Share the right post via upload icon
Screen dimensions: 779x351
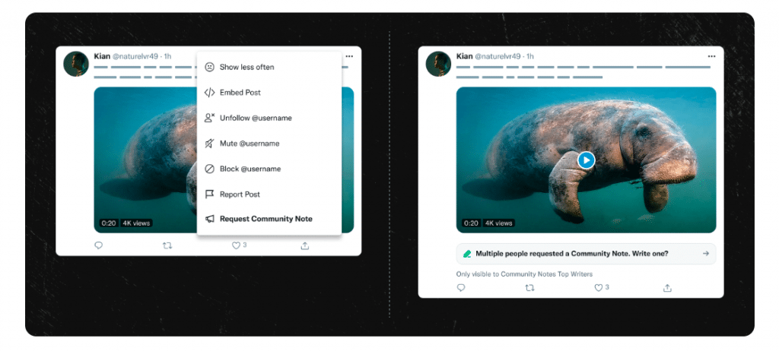click(667, 288)
